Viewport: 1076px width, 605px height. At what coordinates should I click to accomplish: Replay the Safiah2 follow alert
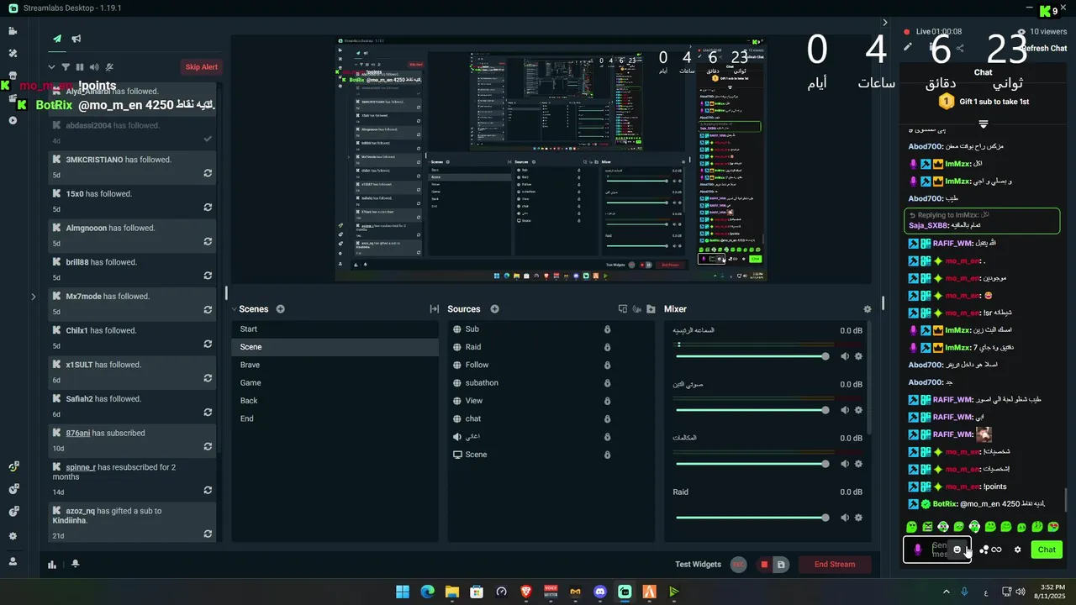point(208,413)
